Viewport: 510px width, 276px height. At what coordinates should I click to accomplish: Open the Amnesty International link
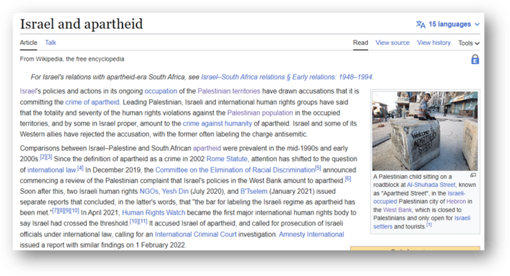click(x=309, y=235)
